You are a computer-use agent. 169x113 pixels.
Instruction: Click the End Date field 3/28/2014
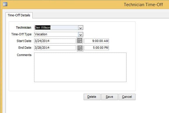(x=55, y=48)
